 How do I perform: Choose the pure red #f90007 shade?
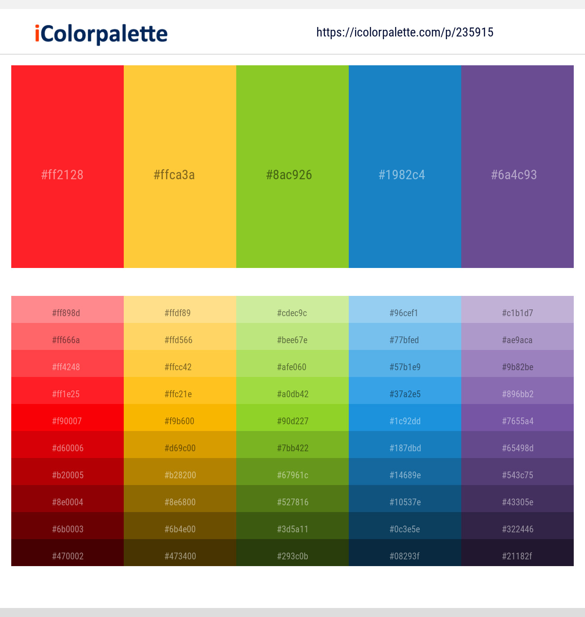(67, 417)
